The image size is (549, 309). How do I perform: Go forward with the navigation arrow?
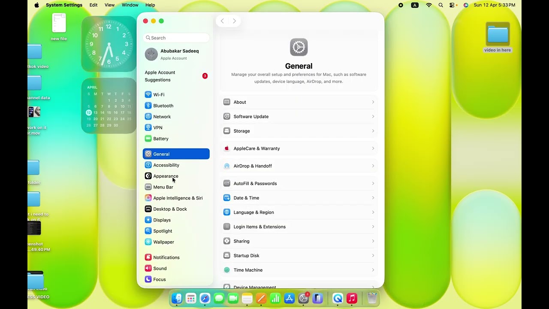click(x=234, y=21)
